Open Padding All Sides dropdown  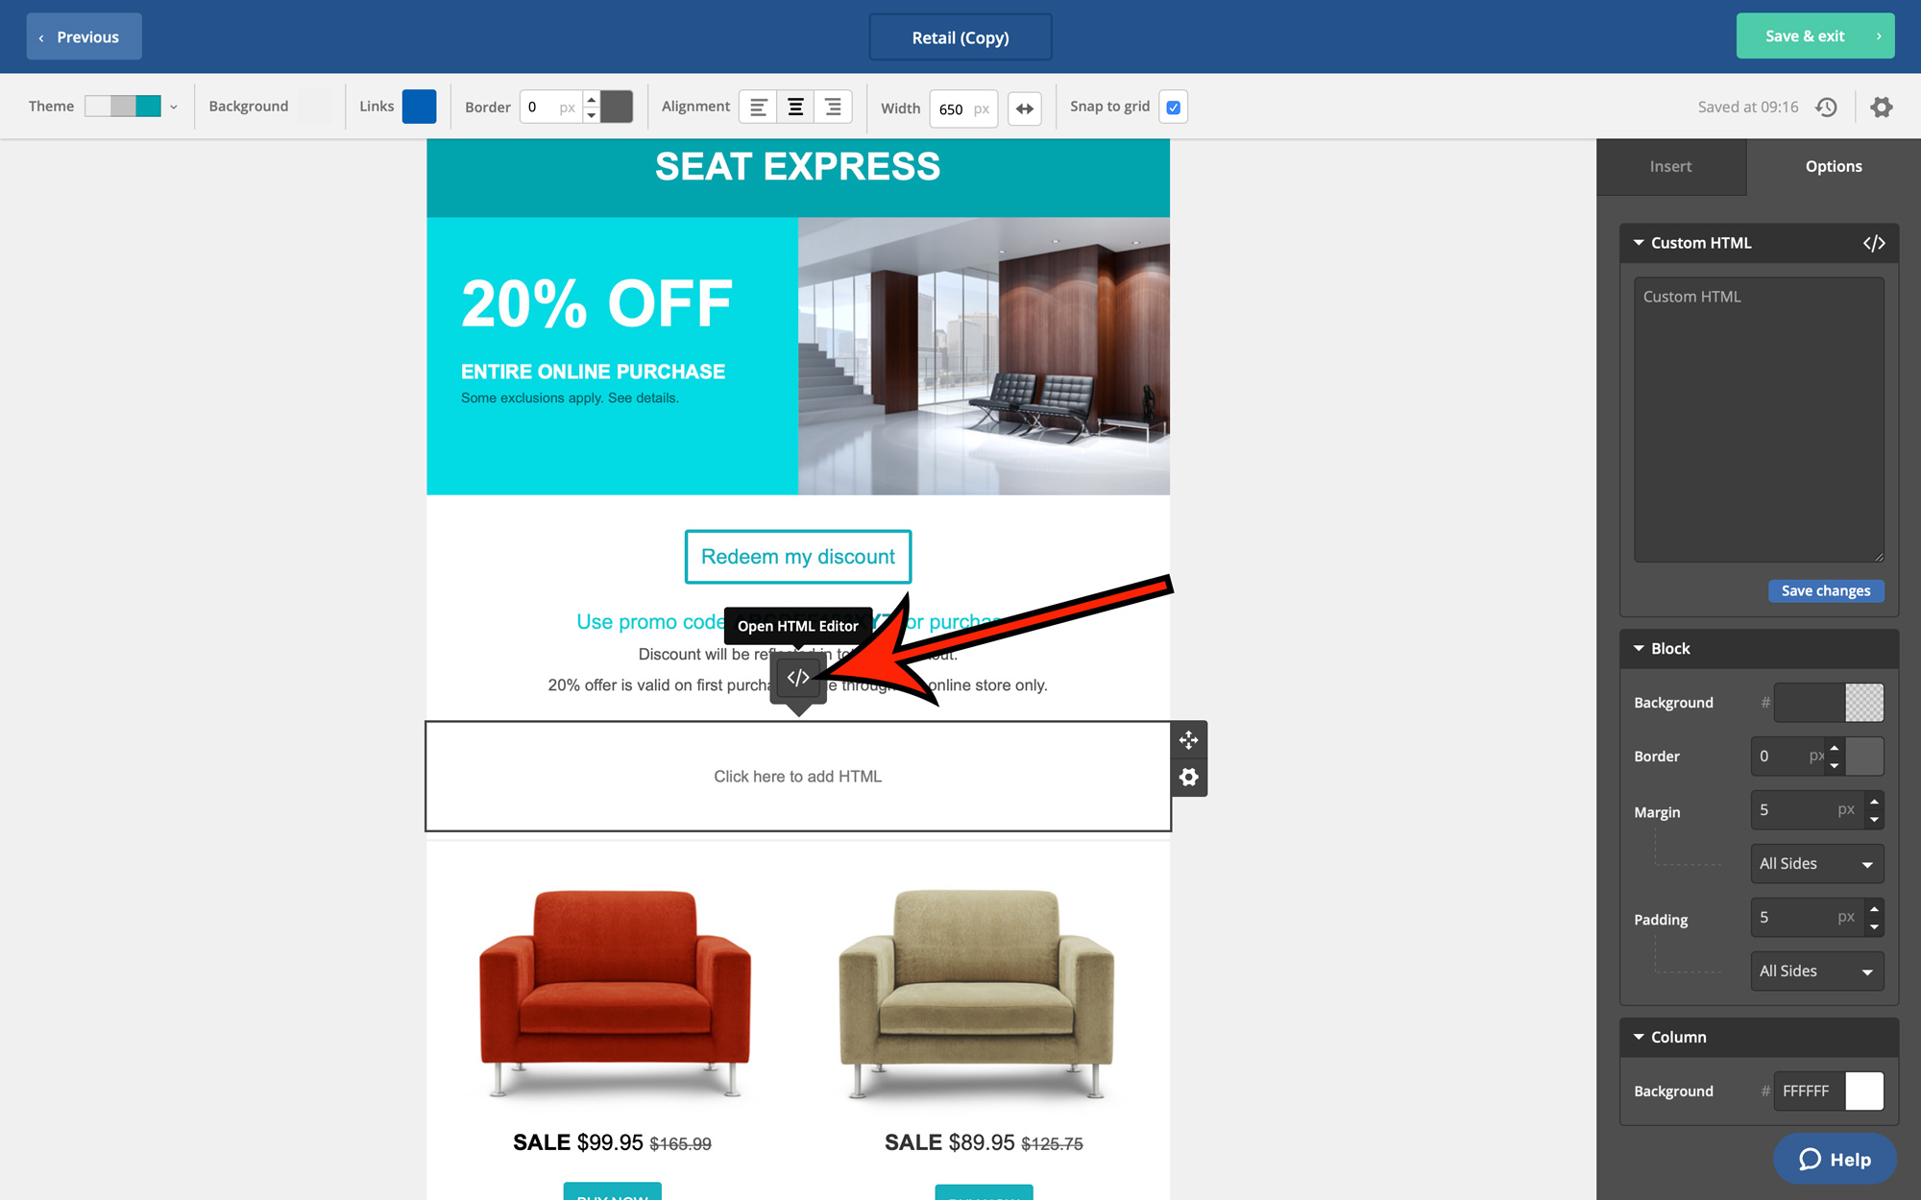pos(1815,972)
